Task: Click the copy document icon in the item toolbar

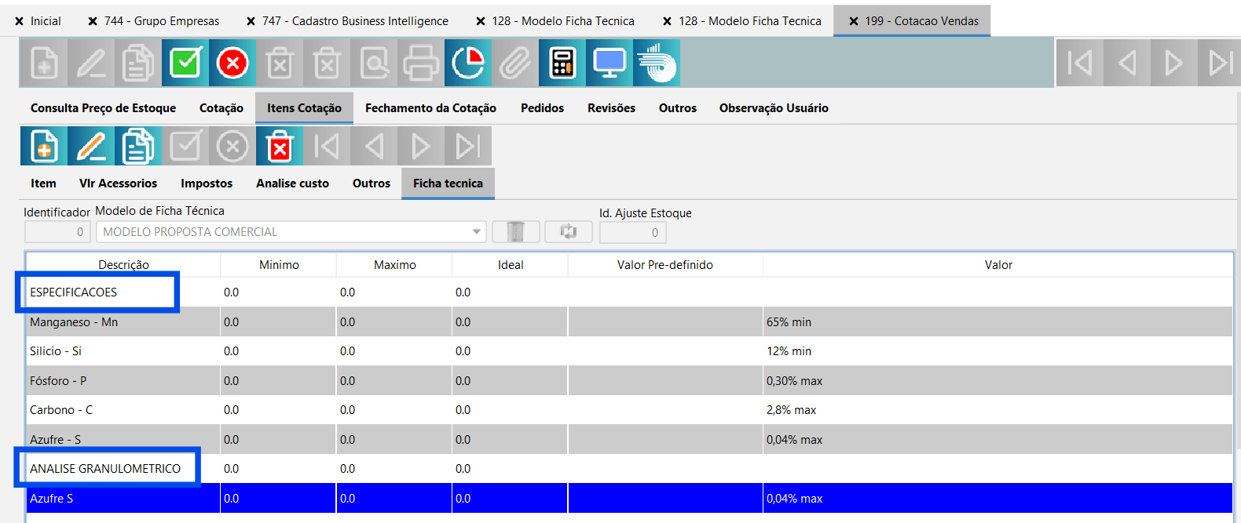Action: click(x=138, y=147)
